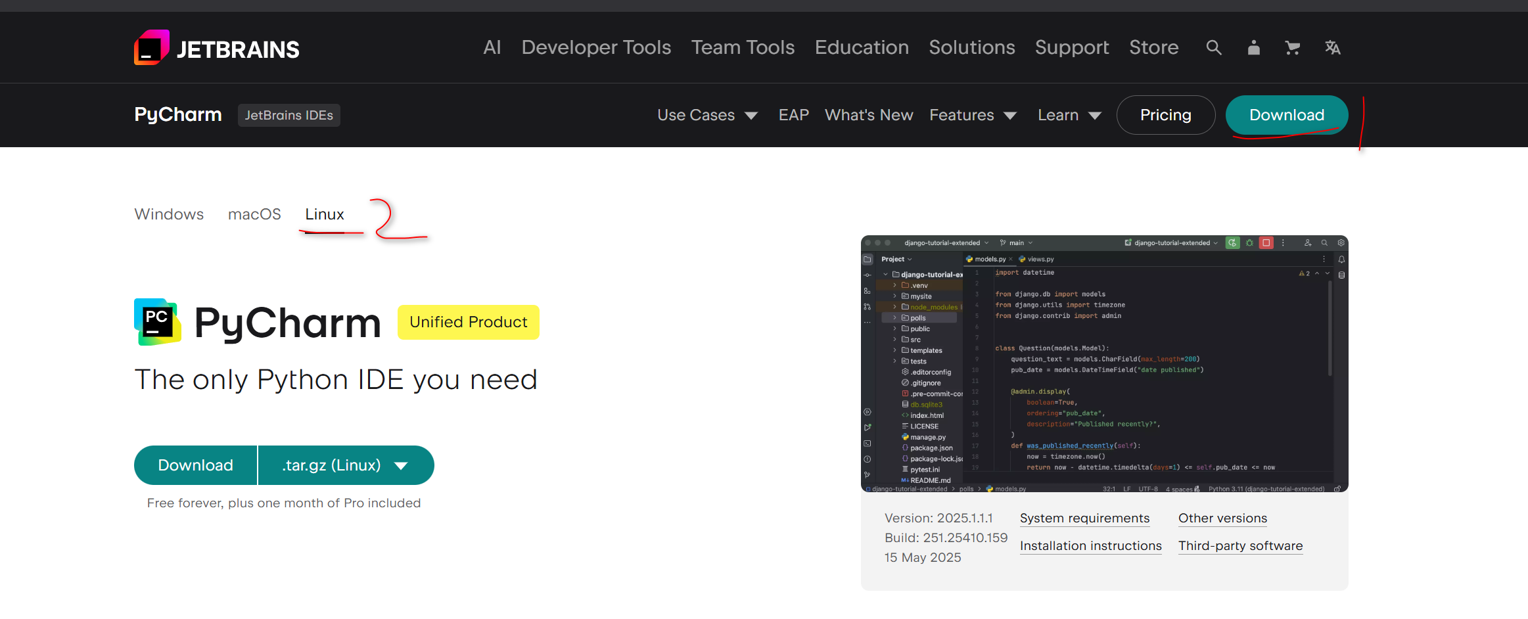Click the JetBrains IDEs badge
Image resolution: width=1528 pixels, height=619 pixels.
pos(289,115)
